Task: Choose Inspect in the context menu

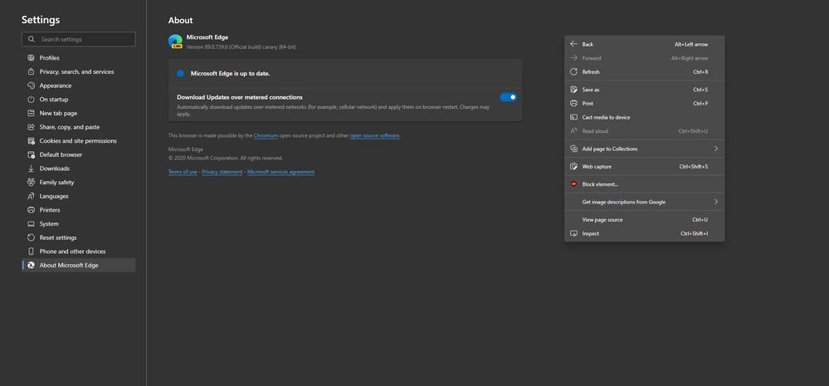Action: point(645,233)
